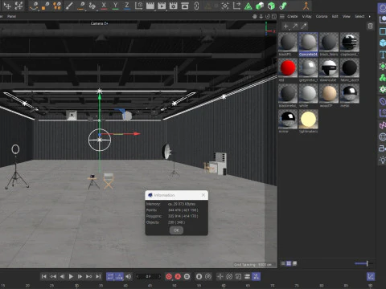
Task: Select the yellow light material sphere
Action: click(x=308, y=120)
